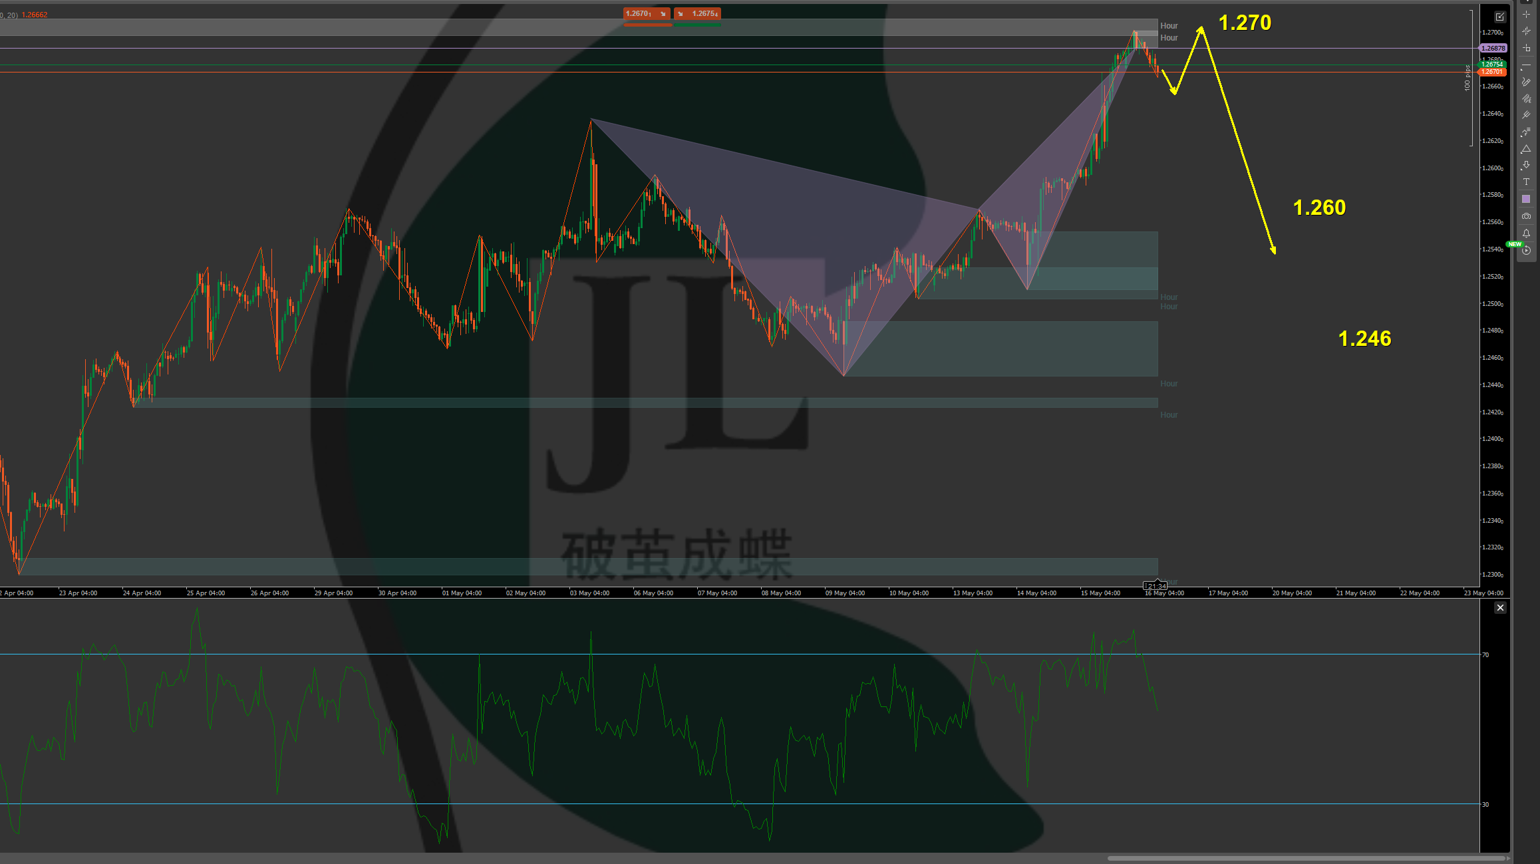
Task: Select the crosshair cursor tool
Action: click(1526, 14)
